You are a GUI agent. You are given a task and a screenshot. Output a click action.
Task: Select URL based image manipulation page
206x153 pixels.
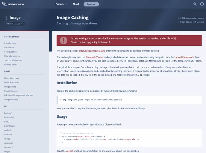pyautogui.click(x=18, y=95)
